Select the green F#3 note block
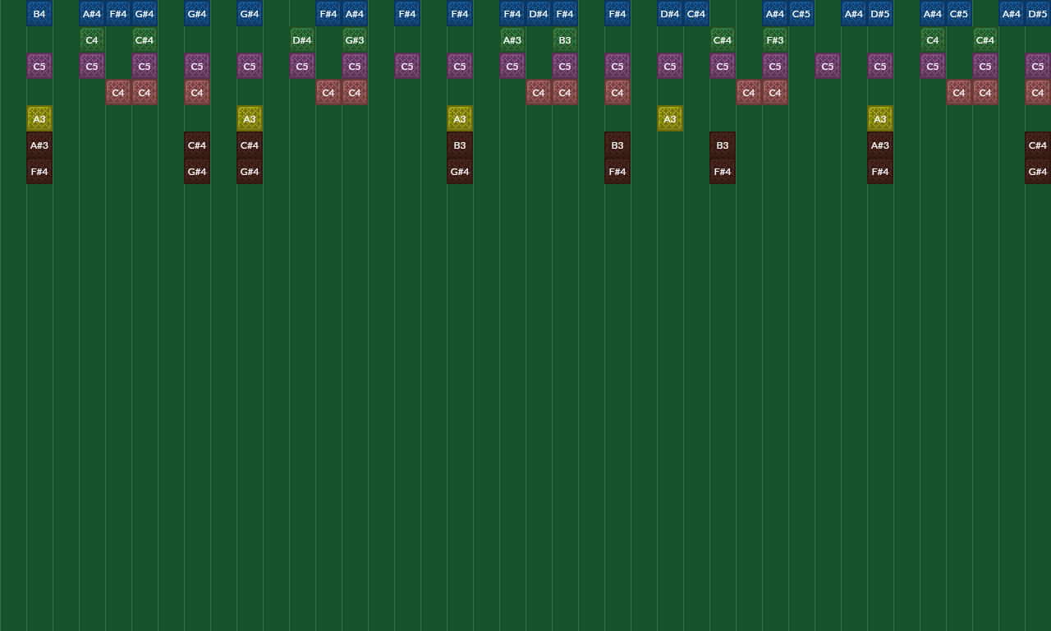This screenshot has width=1051, height=631. [775, 40]
